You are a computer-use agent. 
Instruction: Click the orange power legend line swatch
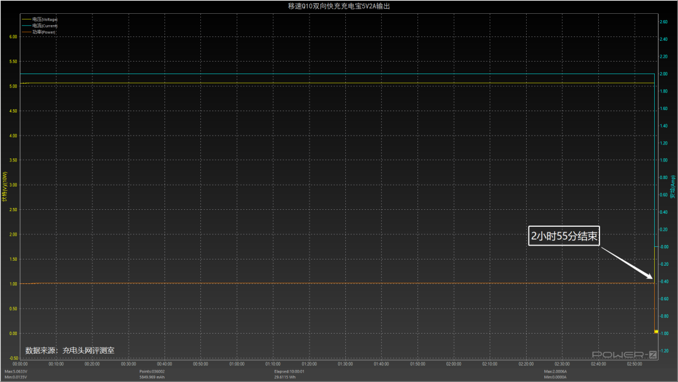point(26,32)
